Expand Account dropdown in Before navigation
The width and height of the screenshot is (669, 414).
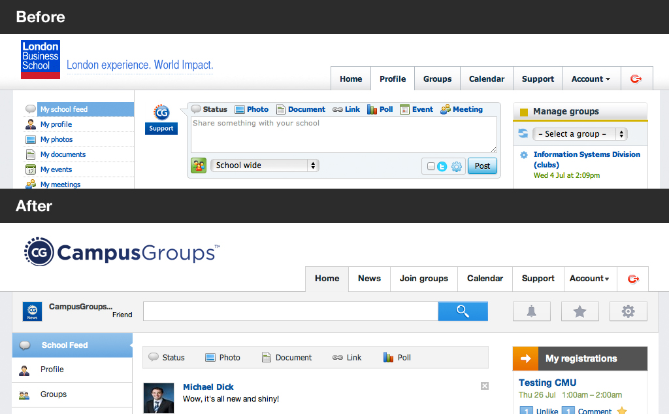(x=591, y=78)
